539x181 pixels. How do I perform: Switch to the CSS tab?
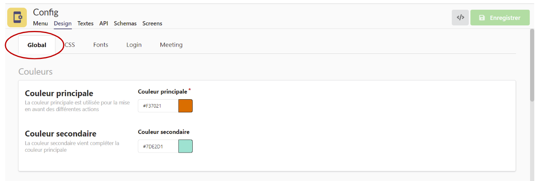(70, 45)
